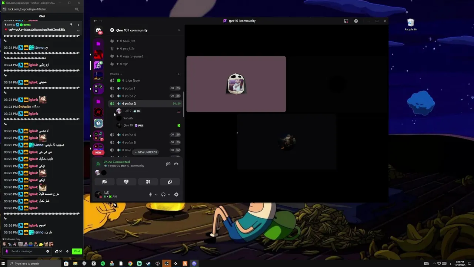This screenshot has height=267, width=474.
Task: Toggle headphone deafen in Discord user panel
Action: [163, 194]
